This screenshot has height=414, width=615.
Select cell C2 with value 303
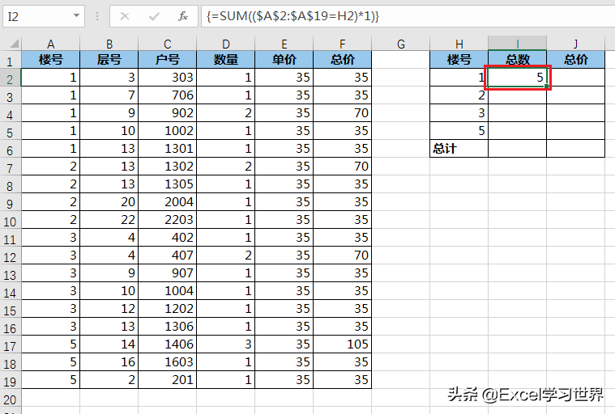pos(168,78)
